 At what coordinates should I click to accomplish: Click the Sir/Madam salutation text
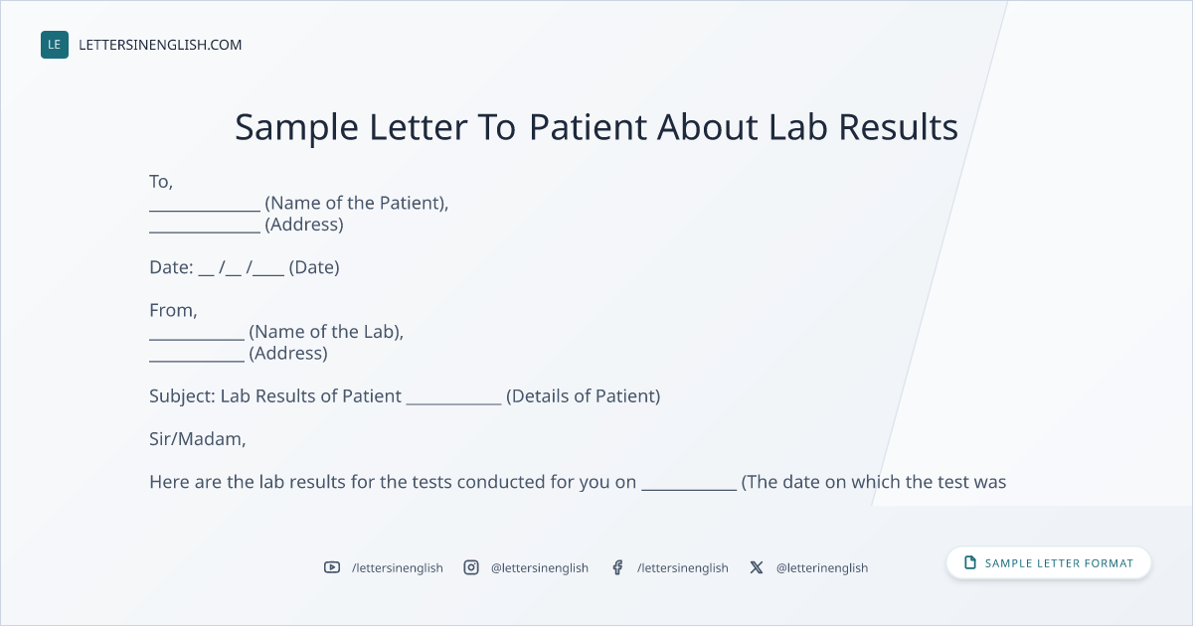click(x=198, y=439)
